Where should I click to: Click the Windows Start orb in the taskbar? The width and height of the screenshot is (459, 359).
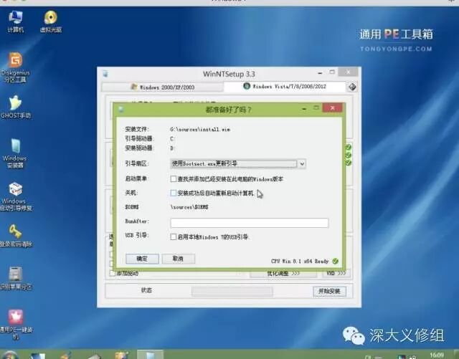click(x=10, y=355)
